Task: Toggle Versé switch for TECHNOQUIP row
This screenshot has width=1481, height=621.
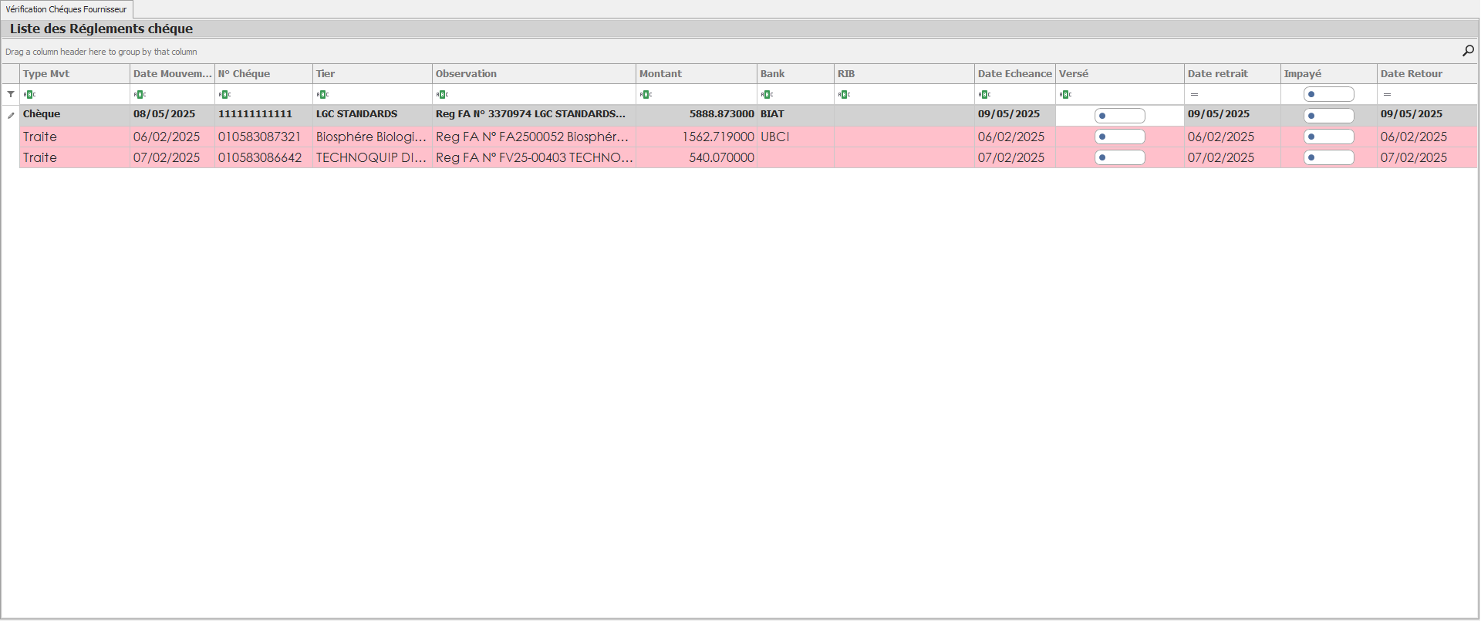Action: pyautogui.click(x=1119, y=157)
